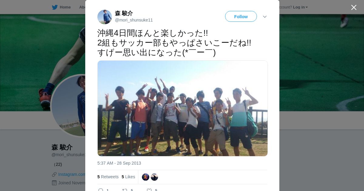364x191 pixels.
Task: Click the heart like icon
Action: tap(149, 190)
